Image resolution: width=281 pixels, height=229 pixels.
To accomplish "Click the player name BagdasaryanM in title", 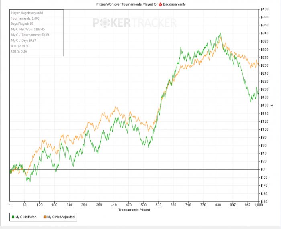I will [174, 4].
